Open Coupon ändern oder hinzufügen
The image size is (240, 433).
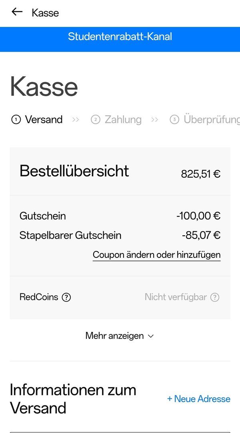(156, 255)
